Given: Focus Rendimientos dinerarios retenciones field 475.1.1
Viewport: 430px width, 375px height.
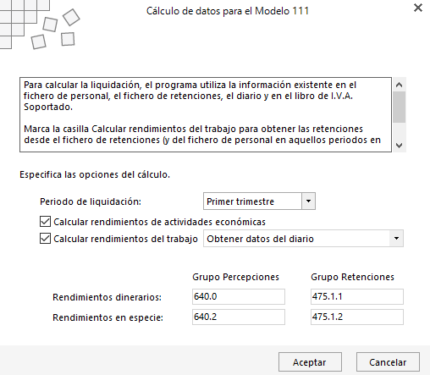Looking at the screenshot, I should 357,296.
